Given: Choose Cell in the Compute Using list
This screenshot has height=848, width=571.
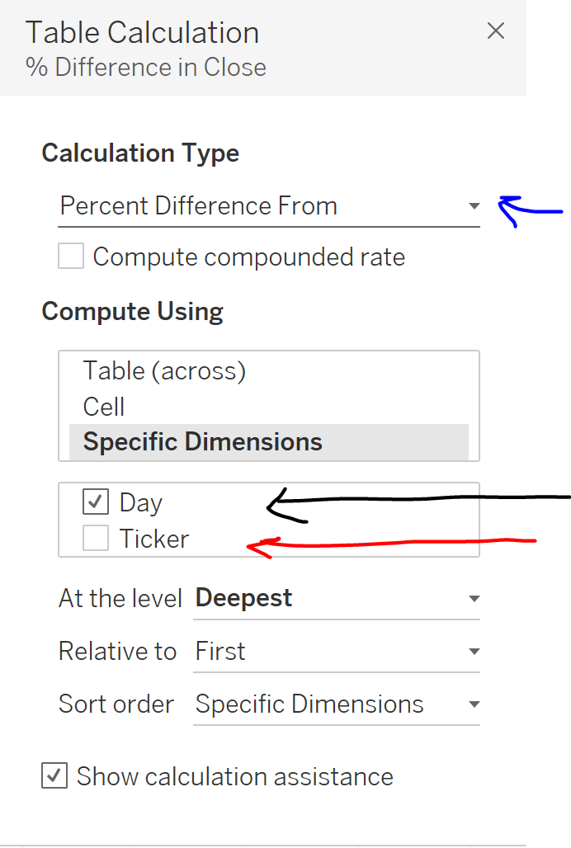Looking at the screenshot, I should [x=103, y=406].
